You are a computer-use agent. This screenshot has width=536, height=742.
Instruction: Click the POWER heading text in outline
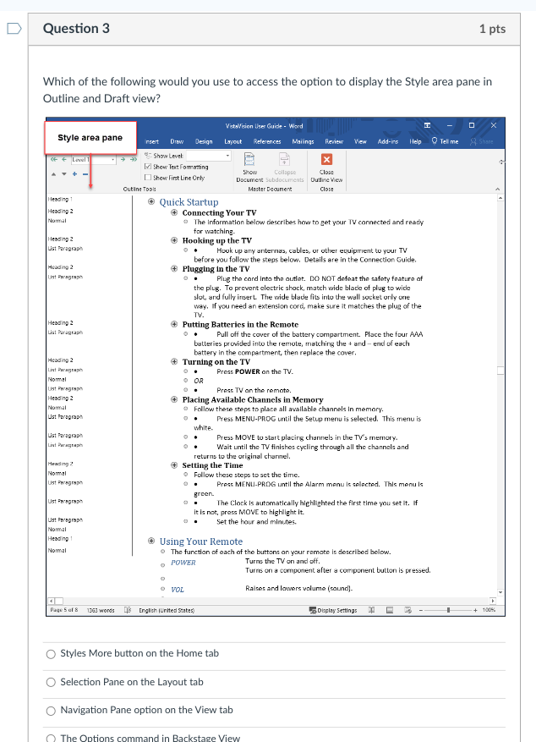click(x=183, y=563)
